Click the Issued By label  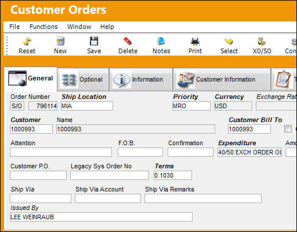coord(24,208)
